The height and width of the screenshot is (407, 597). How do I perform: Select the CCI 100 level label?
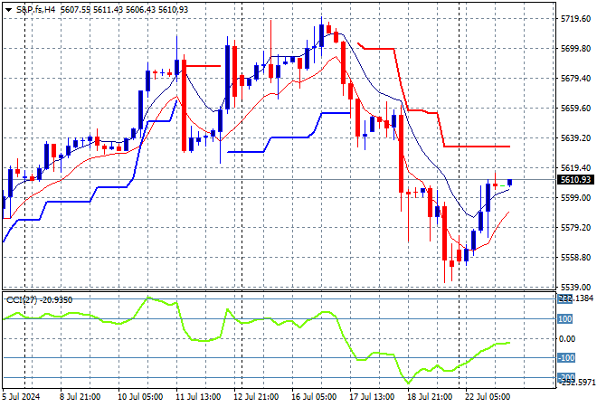pos(565,319)
